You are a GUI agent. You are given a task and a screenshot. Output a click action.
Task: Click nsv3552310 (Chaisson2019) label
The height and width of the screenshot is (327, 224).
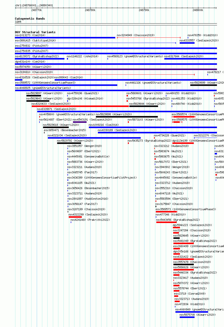pyautogui.click(x=174, y=188)
